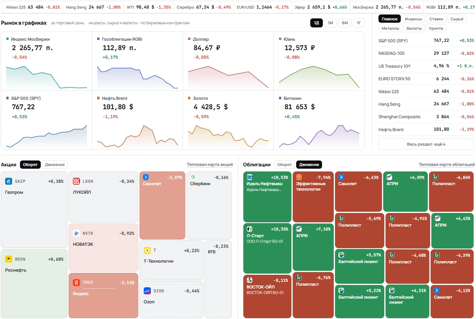This screenshot has height=319, width=476.
Task: Select Движение in the Акции section
Action: [55, 165]
